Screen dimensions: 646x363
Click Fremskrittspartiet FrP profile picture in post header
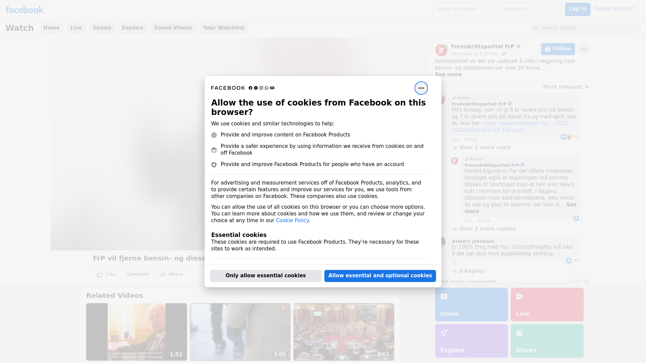pos(441,50)
